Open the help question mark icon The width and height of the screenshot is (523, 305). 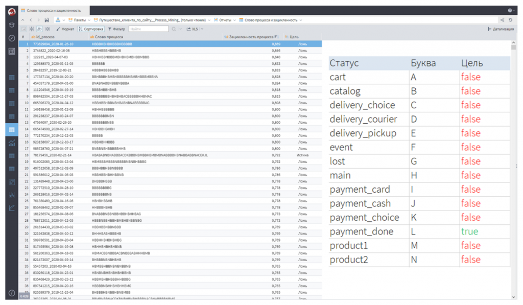click(x=510, y=10)
